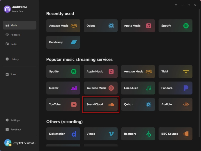201x151 pixels.
Task: Click the Bandcamp logo icon
Action: pyautogui.click(x=74, y=42)
